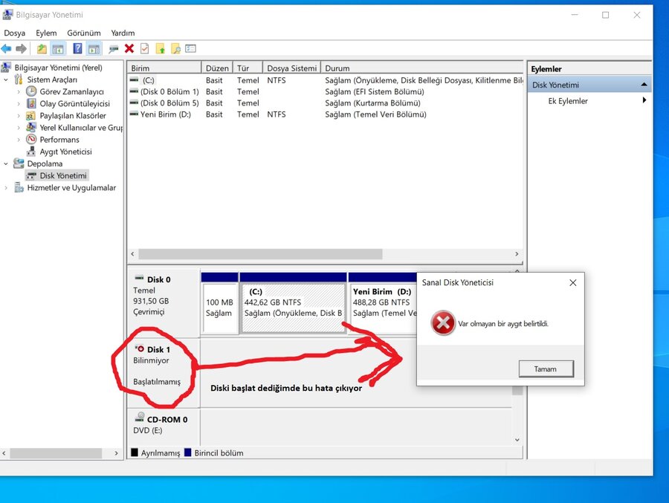The width and height of the screenshot is (669, 503).
Task: Click the Disk 0 drive icon
Action: [139, 278]
